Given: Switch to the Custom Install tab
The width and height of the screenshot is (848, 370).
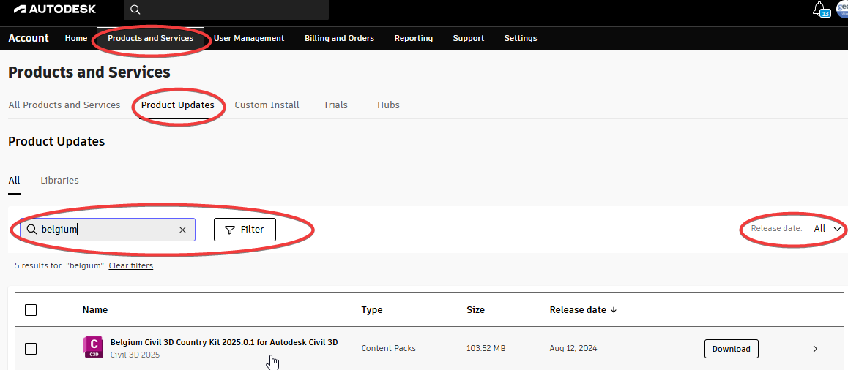Looking at the screenshot, I should (x=267, y=105).
